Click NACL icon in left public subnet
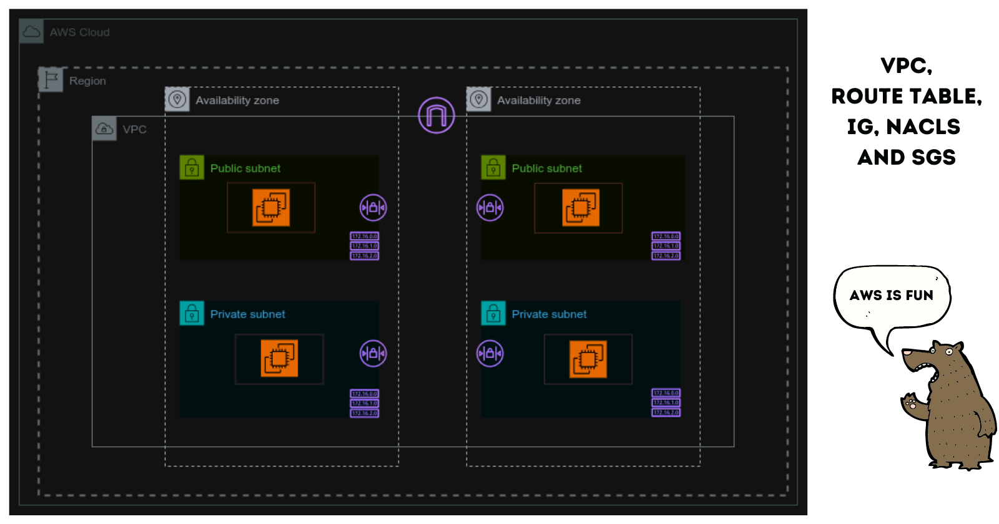This screenshot has height=524, width=999. 373,208
